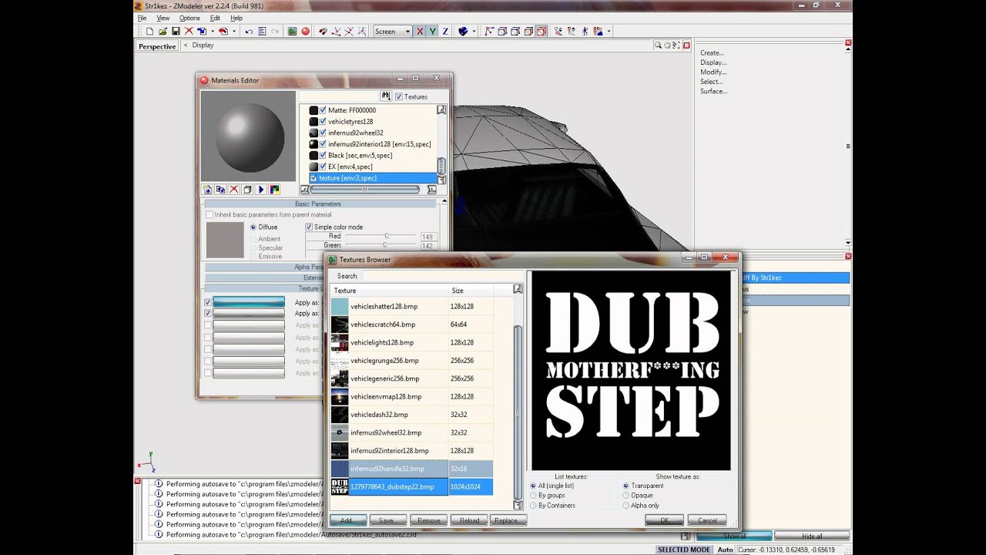This screenshot has width=986, height=555.
Task: Open the Edit menu
Action: coord(215,18)
